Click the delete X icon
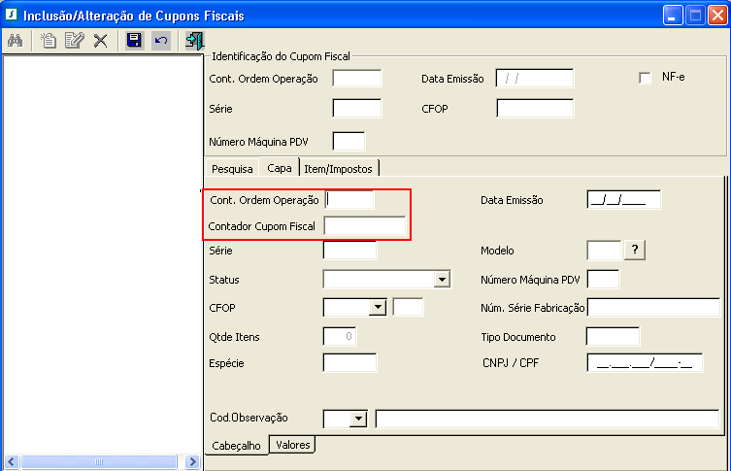 point(100,41)
